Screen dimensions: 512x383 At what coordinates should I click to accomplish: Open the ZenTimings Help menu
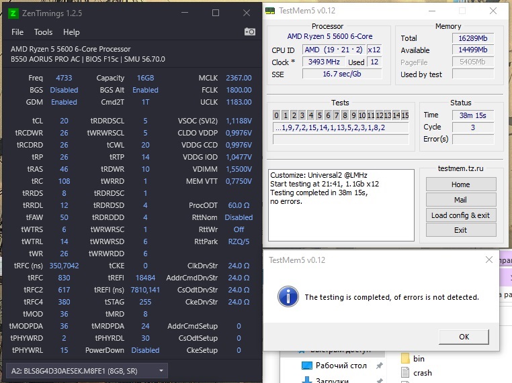[x=71, y=32]
